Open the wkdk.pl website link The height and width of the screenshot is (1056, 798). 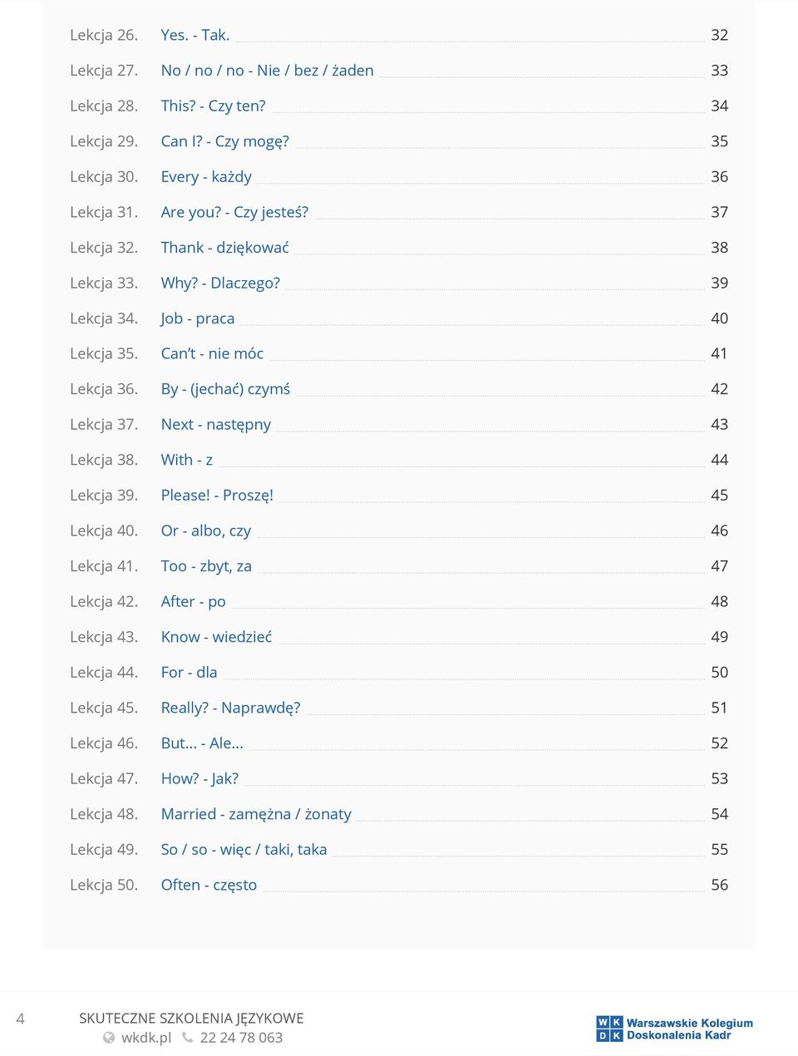click(x=146, y=1038)
